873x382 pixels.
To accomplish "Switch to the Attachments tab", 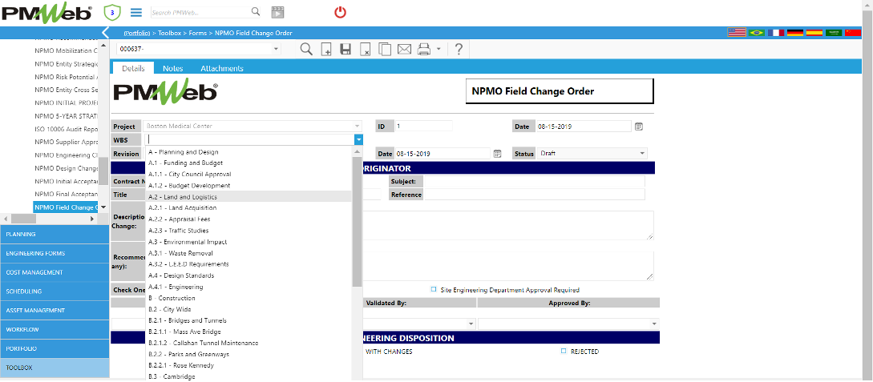I will click(221, 68).
